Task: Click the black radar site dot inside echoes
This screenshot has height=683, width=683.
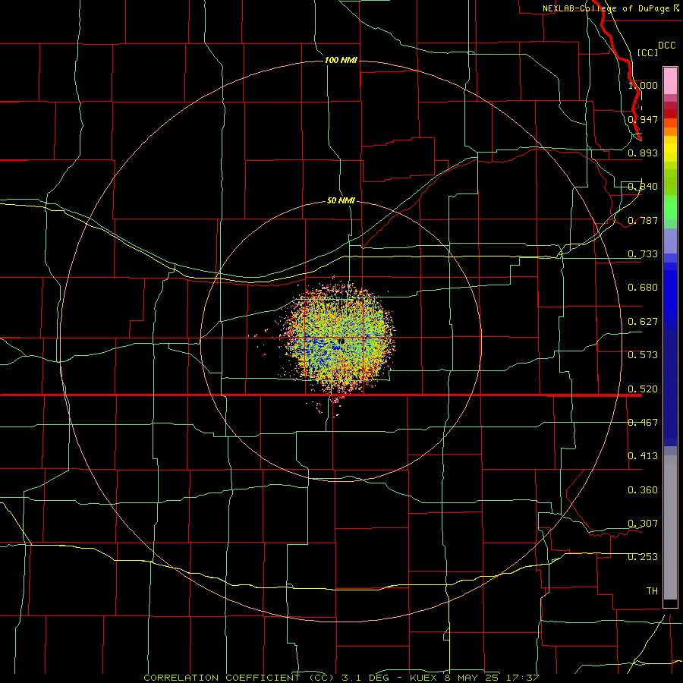Action: pos(342,341)
